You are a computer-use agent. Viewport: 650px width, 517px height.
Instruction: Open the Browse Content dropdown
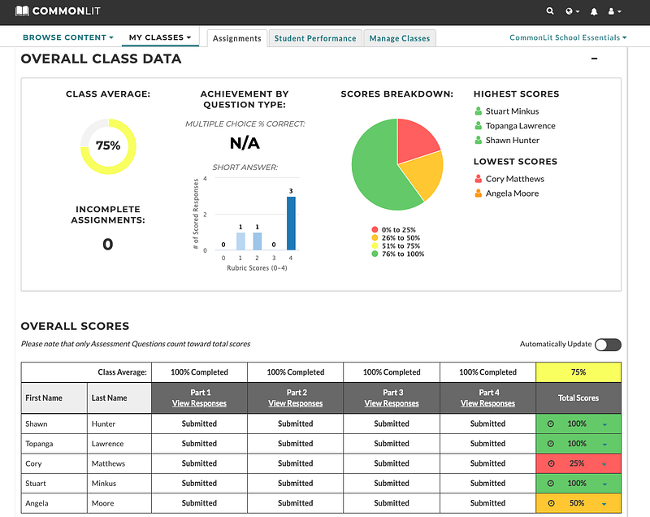pyautogui.click(x=68, y=37)
